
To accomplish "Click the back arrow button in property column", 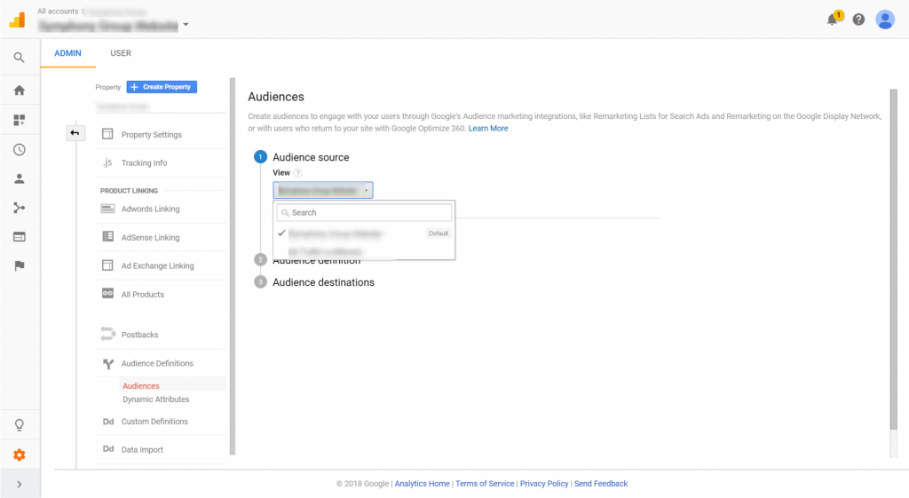I will point(75,133).
